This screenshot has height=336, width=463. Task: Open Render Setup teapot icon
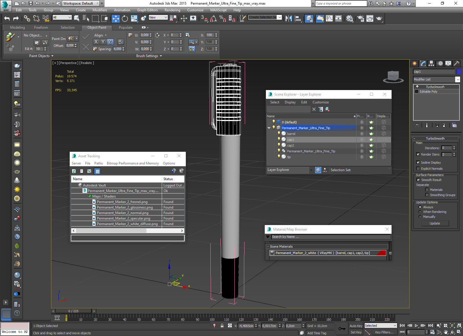coord(361,19)
